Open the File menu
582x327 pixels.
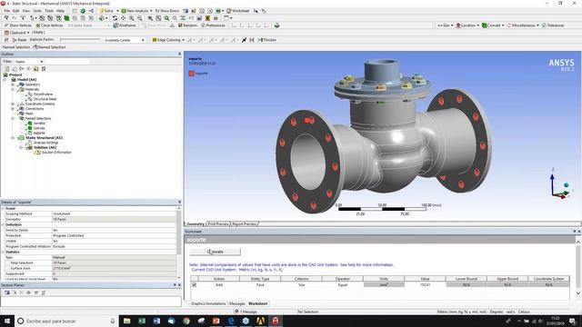[x=6, y=11]
